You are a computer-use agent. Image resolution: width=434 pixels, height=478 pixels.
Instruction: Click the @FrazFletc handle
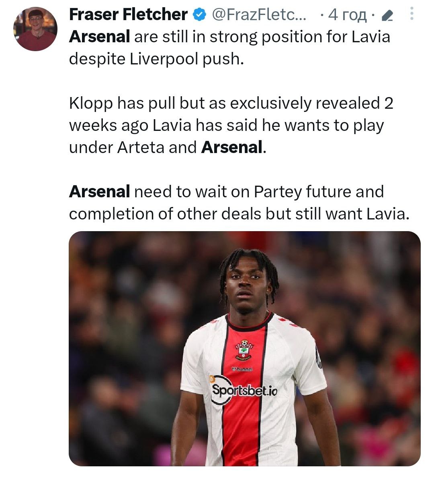coord(258,15)
